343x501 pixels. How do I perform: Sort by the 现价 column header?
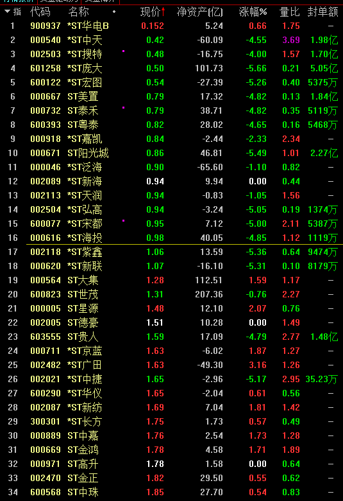(150, 12)
